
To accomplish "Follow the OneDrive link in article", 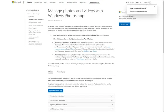I will point(86,51).
